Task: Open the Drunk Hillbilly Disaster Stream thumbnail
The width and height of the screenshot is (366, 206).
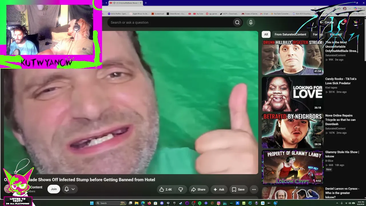Action: [x=293, y=58]
